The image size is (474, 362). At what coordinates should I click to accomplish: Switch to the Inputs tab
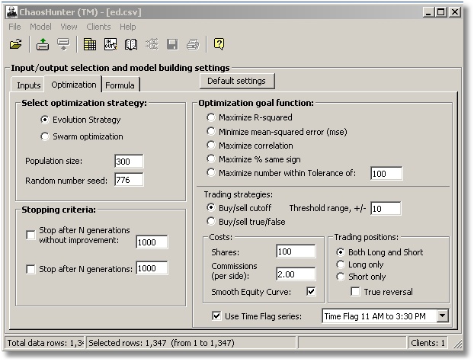point(28,85)
